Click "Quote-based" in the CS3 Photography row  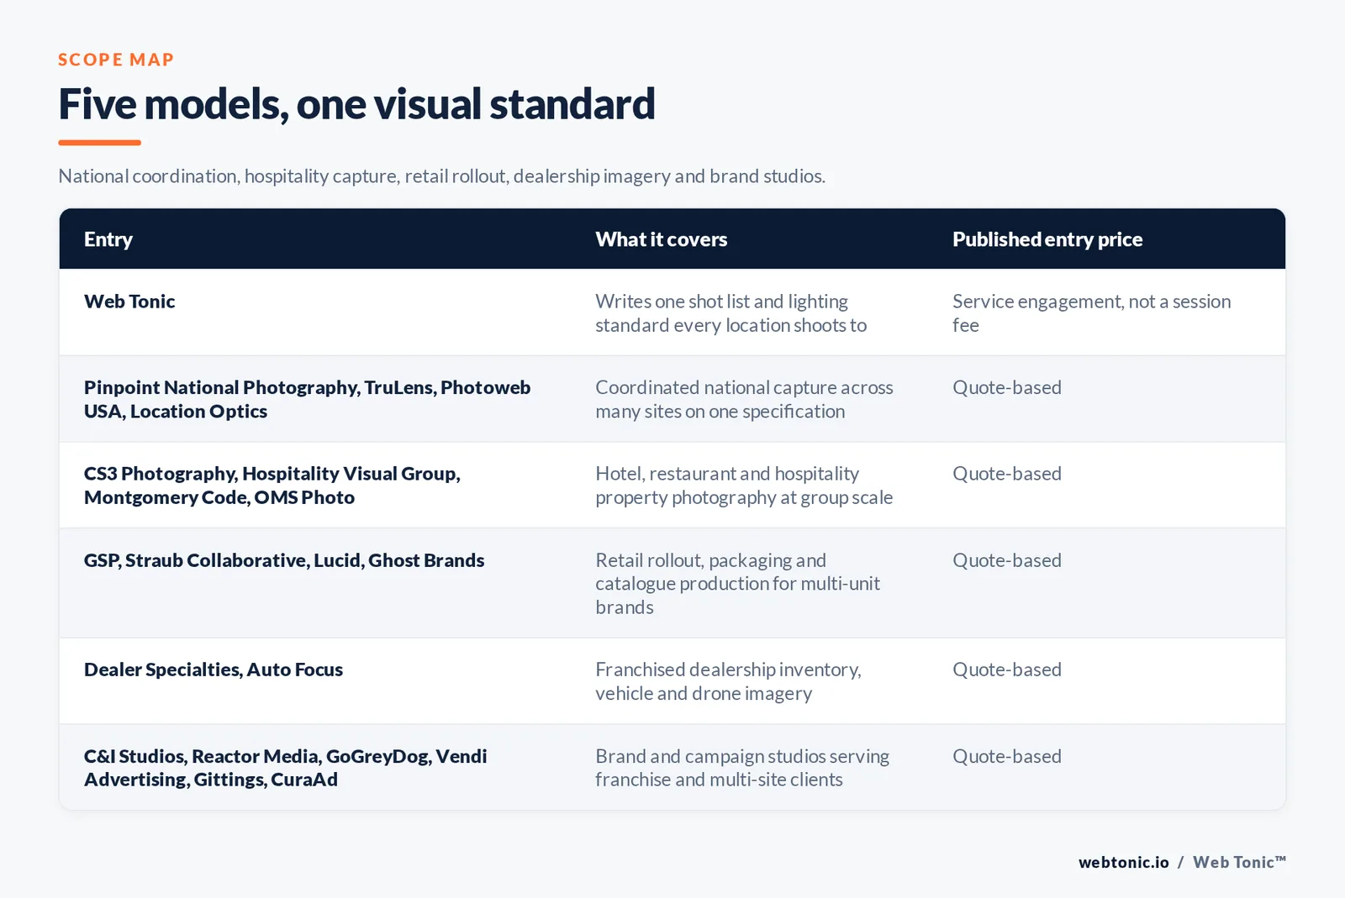(x=1007, y=474)
